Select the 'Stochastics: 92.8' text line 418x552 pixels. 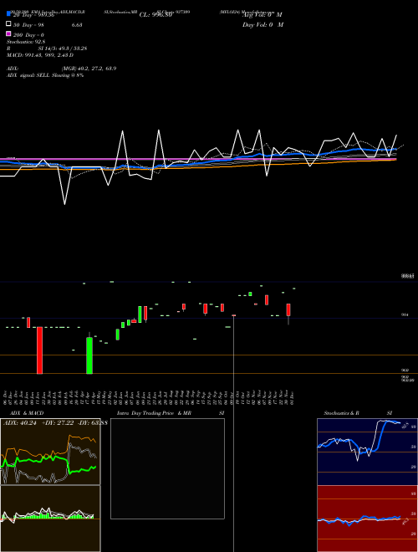coord(26,42)
